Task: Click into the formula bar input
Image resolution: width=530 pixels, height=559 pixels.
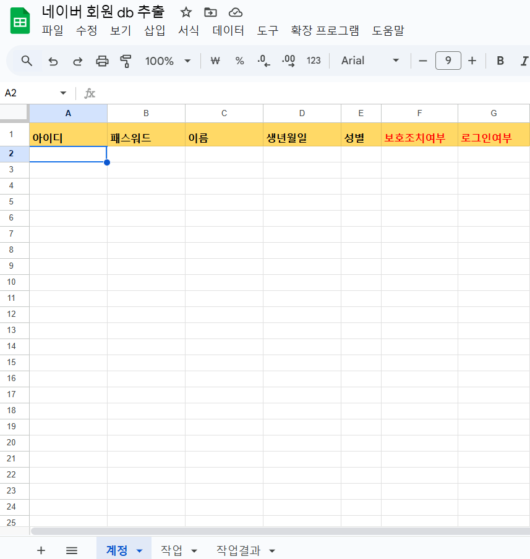Action: (314, 93)
